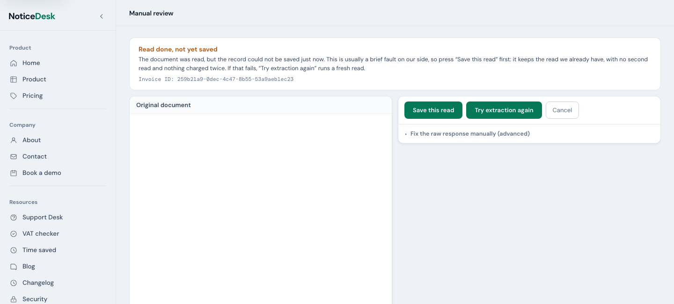Click Try extraction again button
Viewport: 674px width, 304px height.
coord(504,110)
